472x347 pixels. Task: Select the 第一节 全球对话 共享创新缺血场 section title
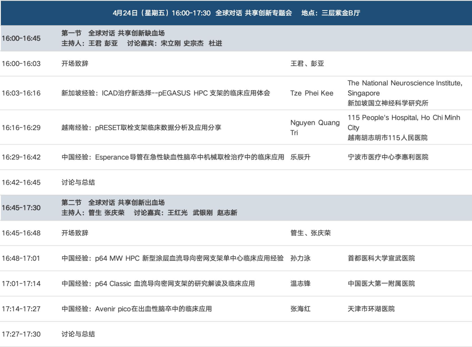[x=113, y=33]
